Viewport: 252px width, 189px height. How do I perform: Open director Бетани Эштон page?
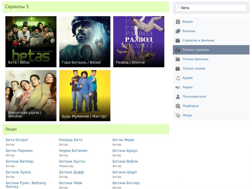coord(72,162)
